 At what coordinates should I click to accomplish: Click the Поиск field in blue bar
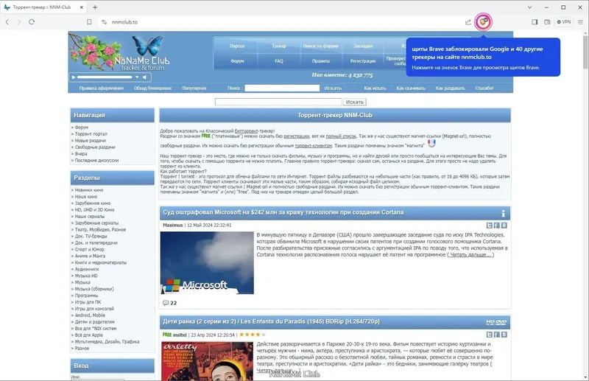point(282,88)
